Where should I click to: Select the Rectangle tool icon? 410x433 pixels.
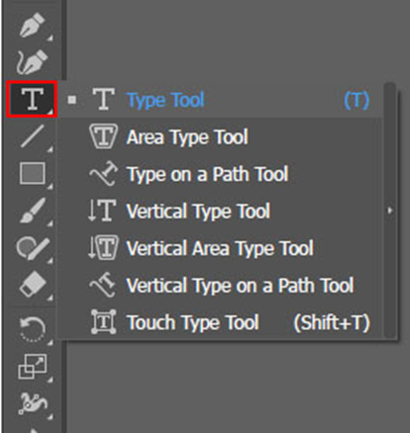click(x=32, y=173)
